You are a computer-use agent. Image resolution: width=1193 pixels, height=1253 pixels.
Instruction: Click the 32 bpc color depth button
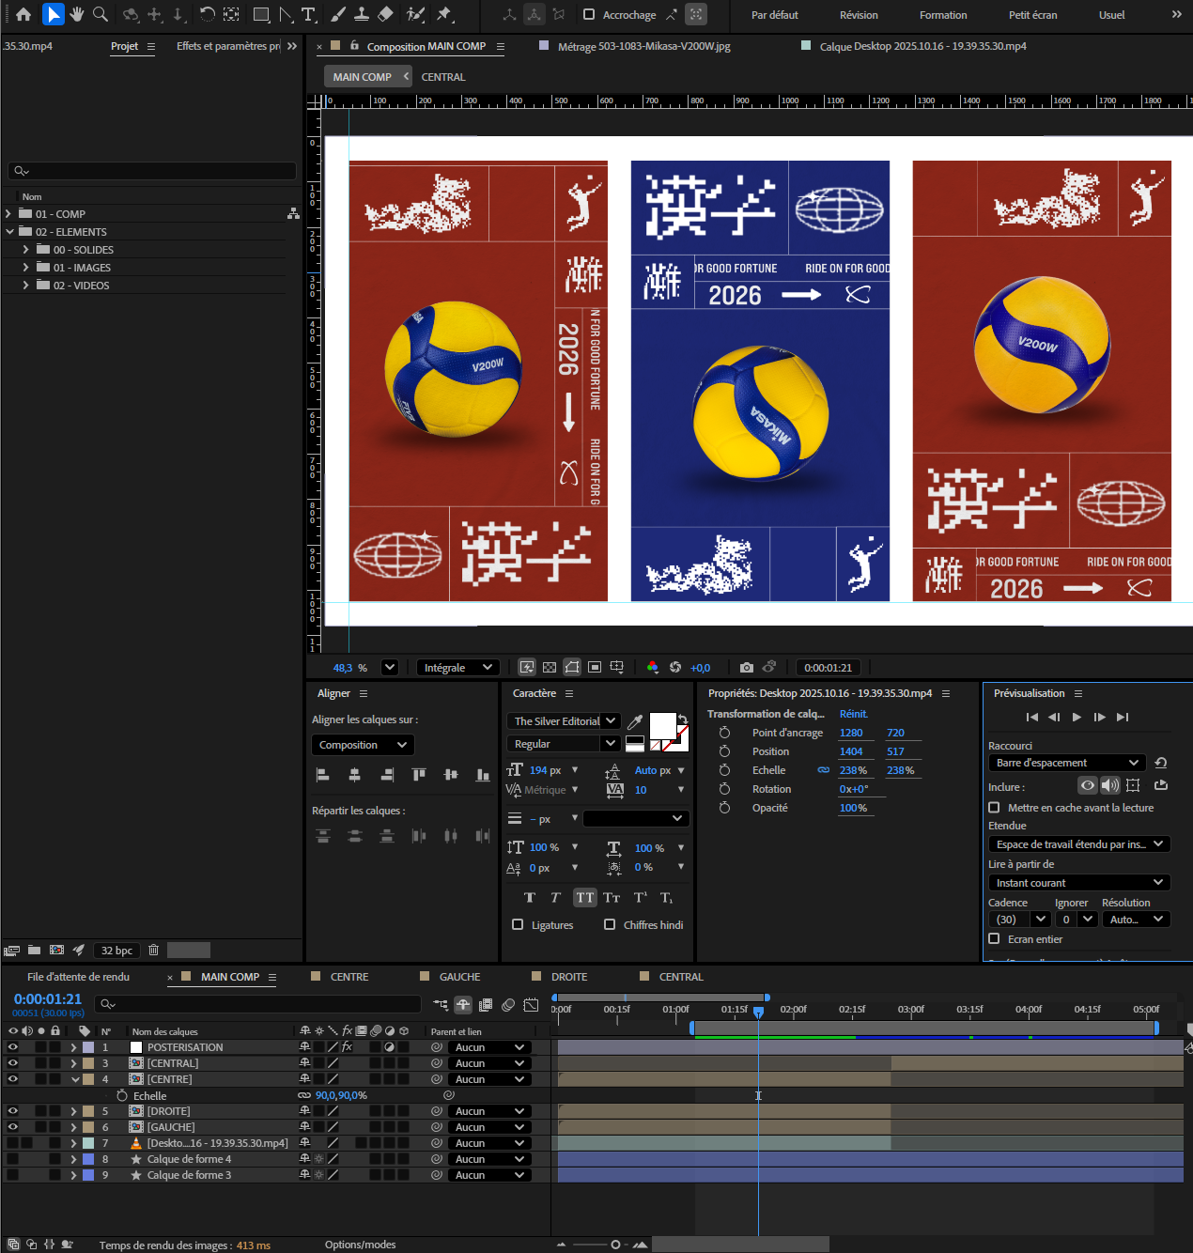pos(116,950)
